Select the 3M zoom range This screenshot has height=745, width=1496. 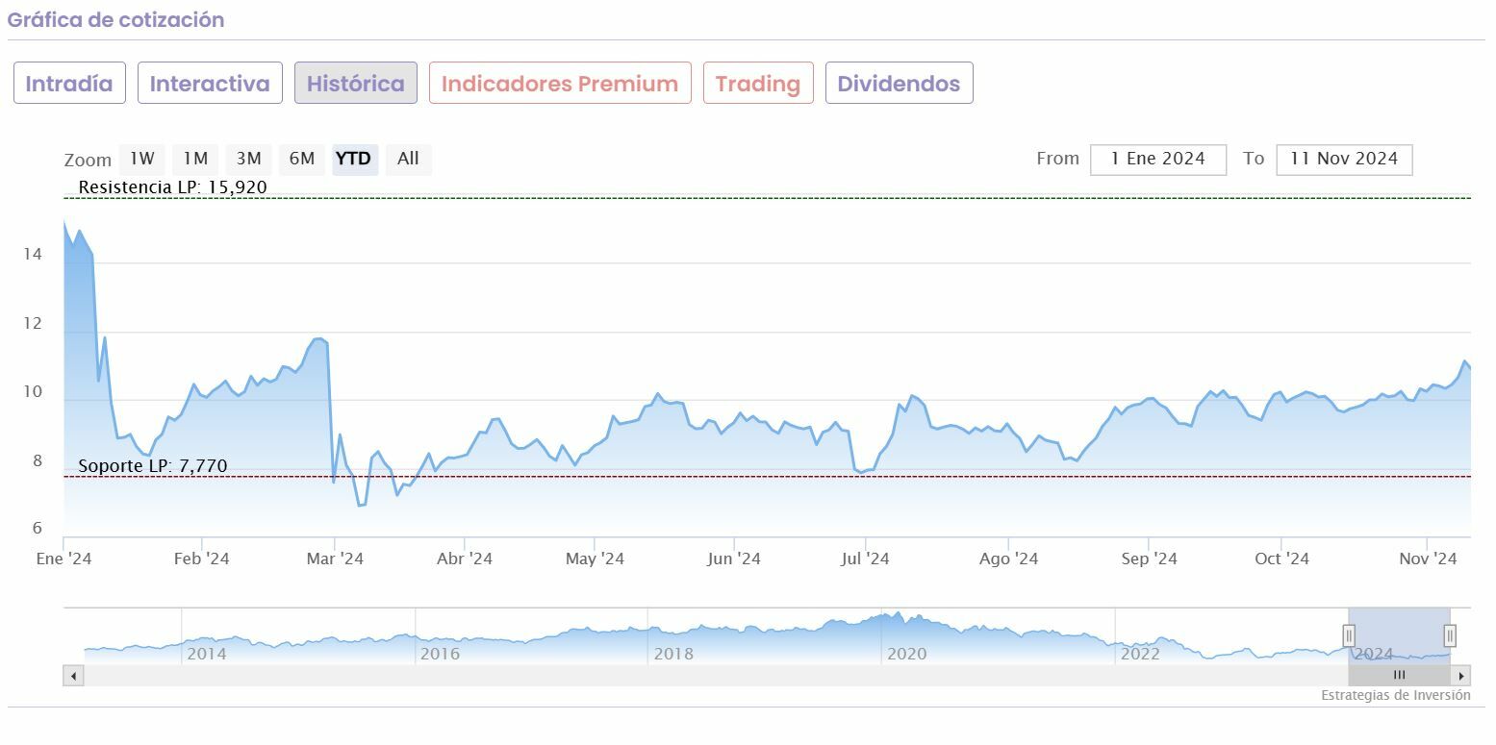(x=249, y=159)
